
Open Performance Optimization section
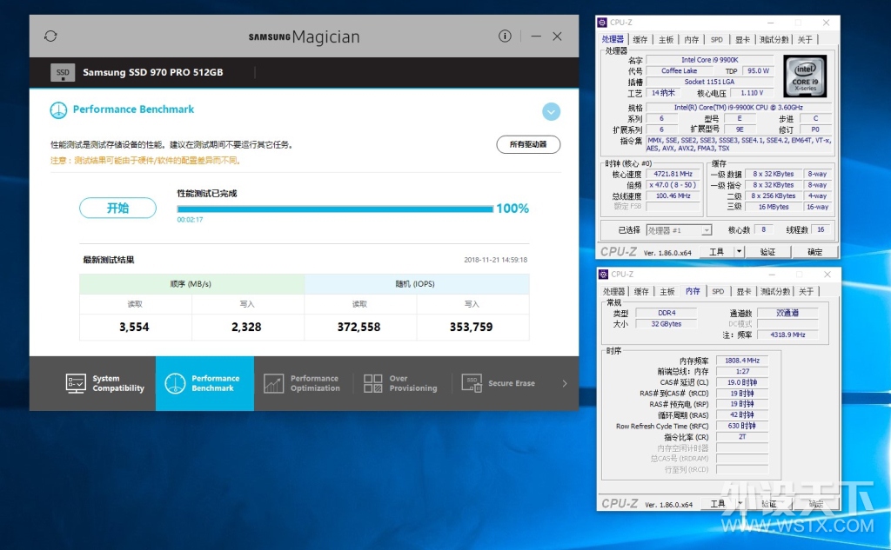pos(303,384)
